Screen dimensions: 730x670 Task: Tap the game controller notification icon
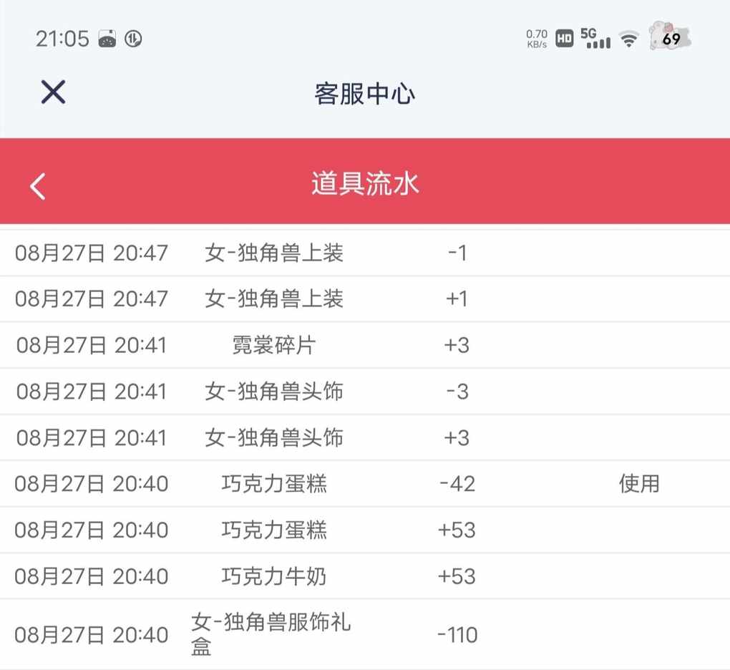pos(107,39)
